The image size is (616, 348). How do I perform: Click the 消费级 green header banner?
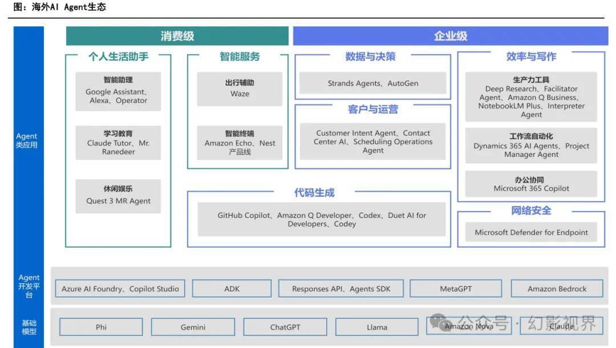[177, 36]
